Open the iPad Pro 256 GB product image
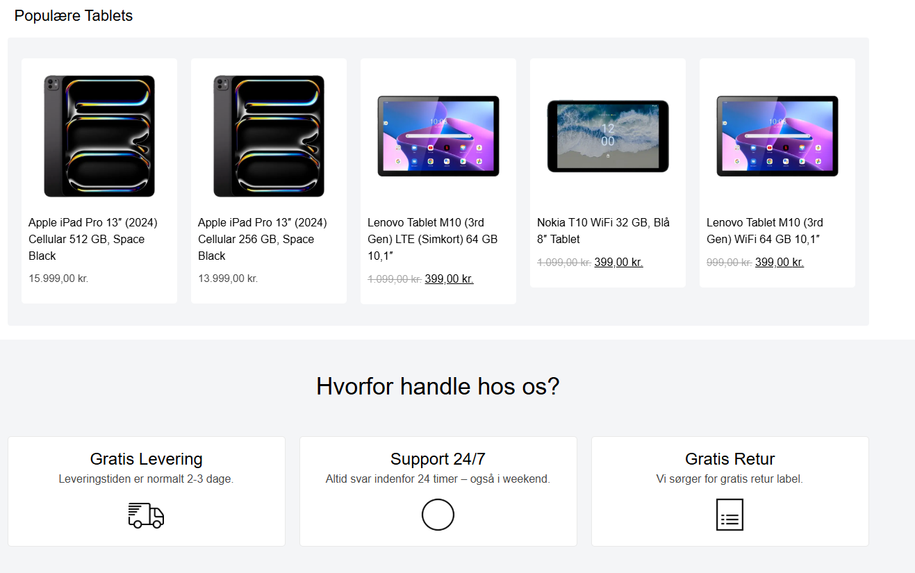The width and height of the screenshot is (915, 573). coord(269,136)
